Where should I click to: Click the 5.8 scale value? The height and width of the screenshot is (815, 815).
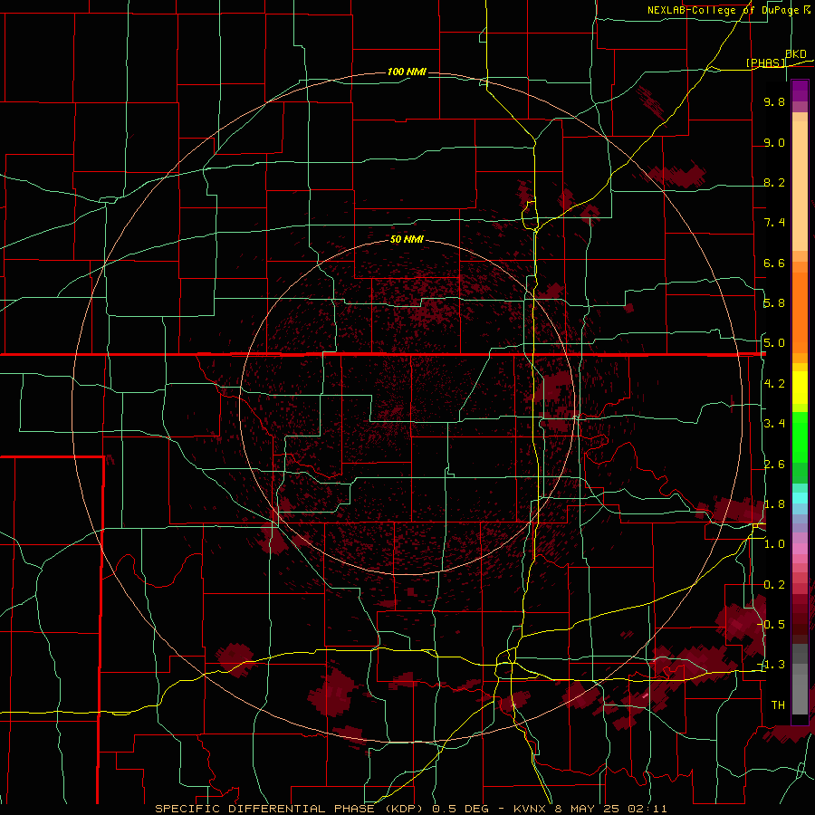[774, 303]
